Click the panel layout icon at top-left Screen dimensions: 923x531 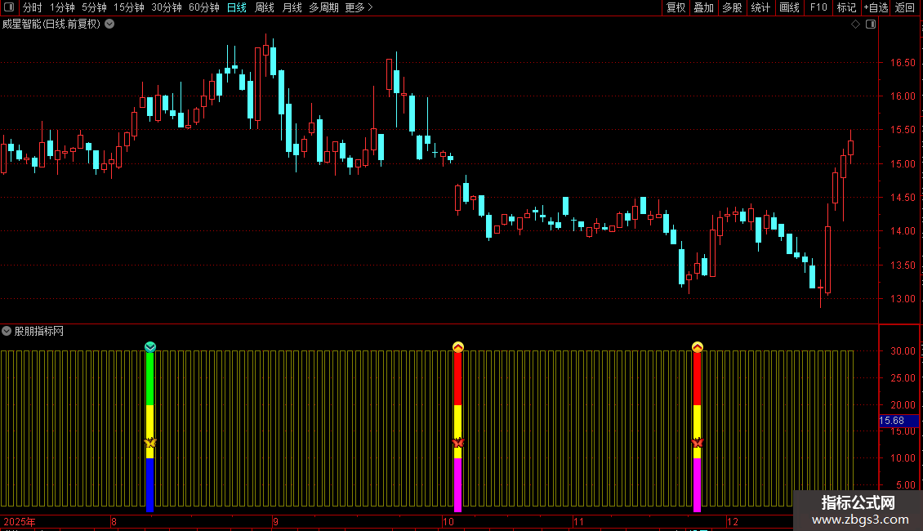point(9,7)
